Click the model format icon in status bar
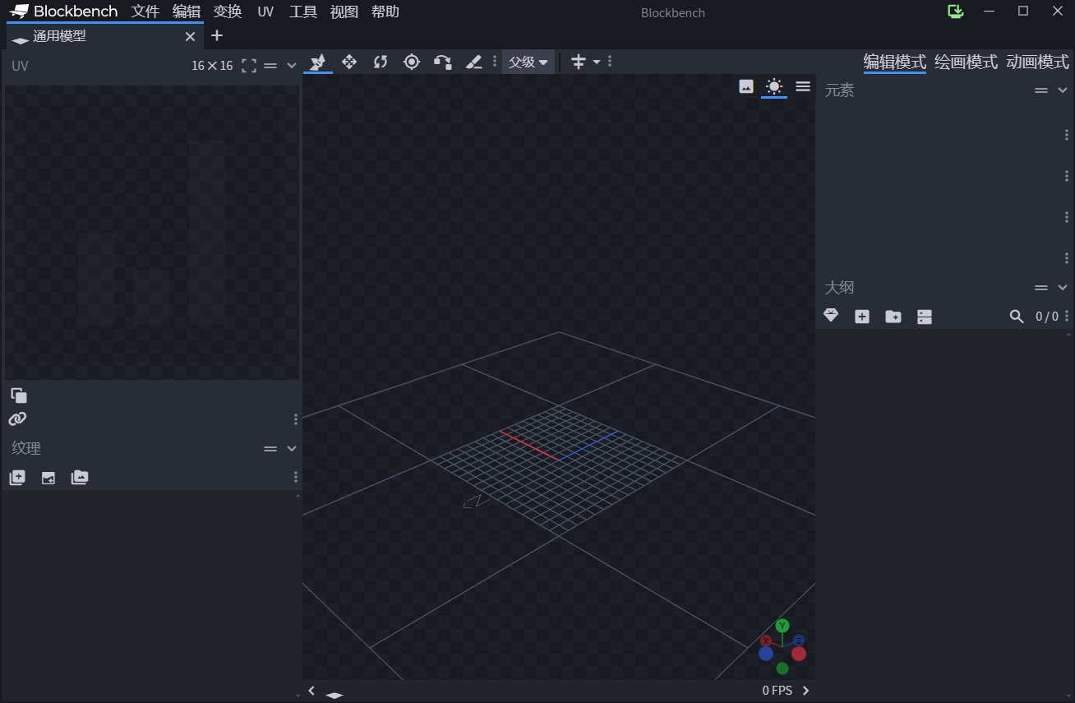This screenshot has height=703, width=1075. coord(334,696)
